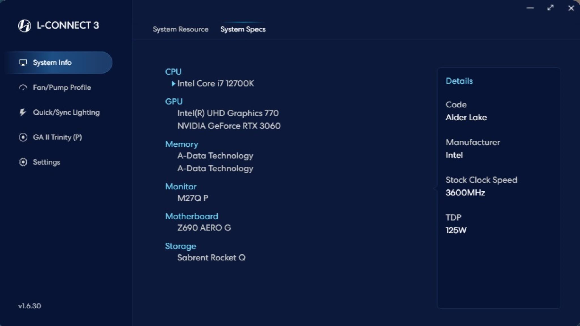This screenshot has height=326, width=580.
Task: Switch to the System Resource tab
Action: pos(181,29)
